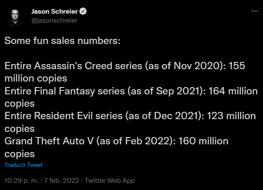The image size is (263, 190).
Task: Click the Grand Theft Auto V line
Action: (116, 147)
